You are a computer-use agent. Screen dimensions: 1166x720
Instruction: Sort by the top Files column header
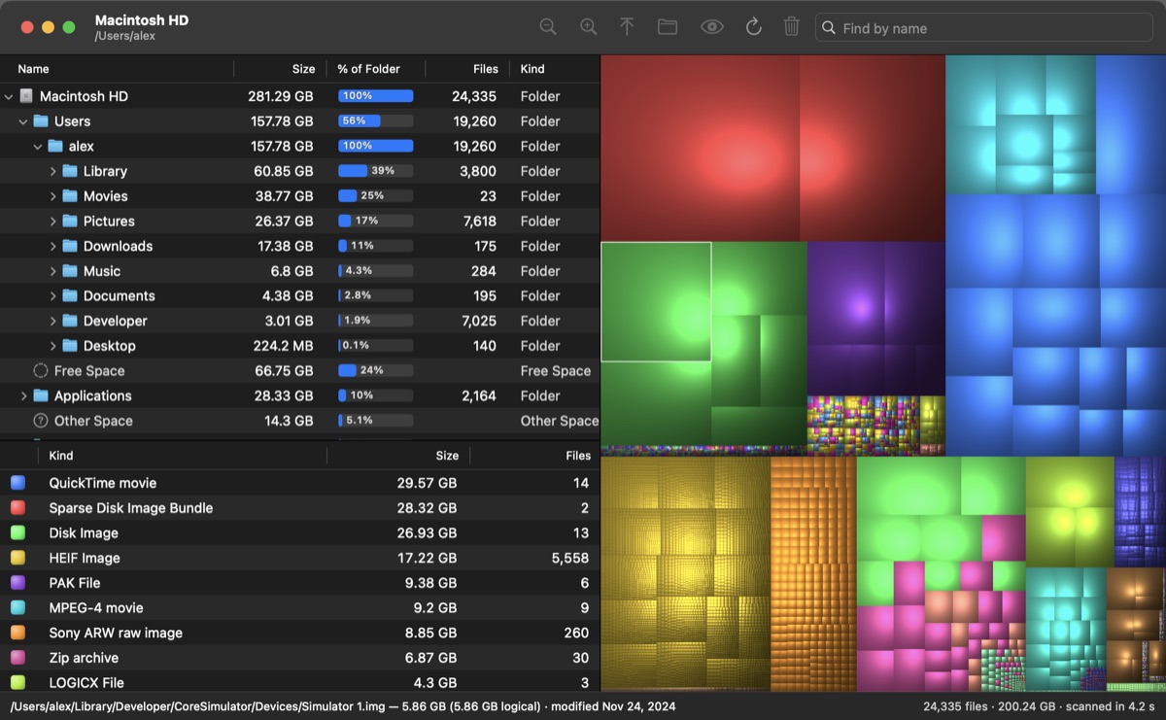(x=486, y=69)
